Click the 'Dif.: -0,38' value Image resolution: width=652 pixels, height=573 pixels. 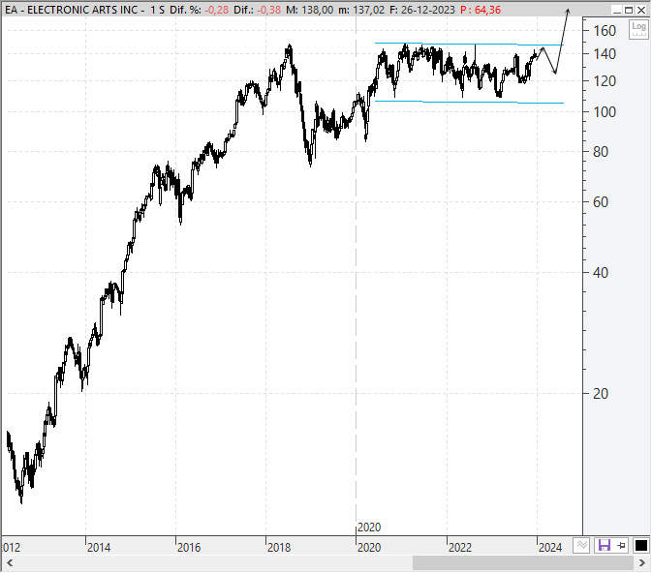257,10
